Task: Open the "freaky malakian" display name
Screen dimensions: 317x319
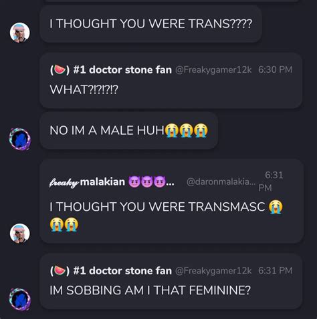Action: coord(87,182)
